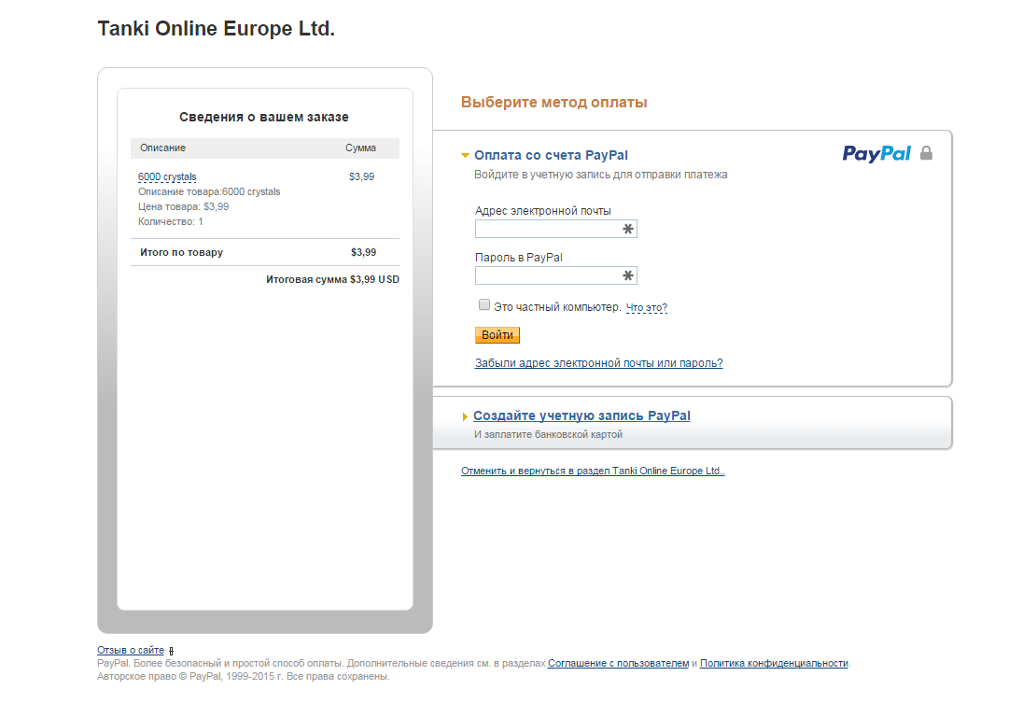1009x718 pixels.
Task: Click Описание товара:6000 crystals line
Action: pyautogui.click(x=209, y=192)
